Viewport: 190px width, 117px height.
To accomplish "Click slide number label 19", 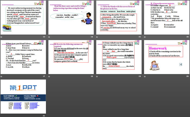I will (x=140, y=76).
